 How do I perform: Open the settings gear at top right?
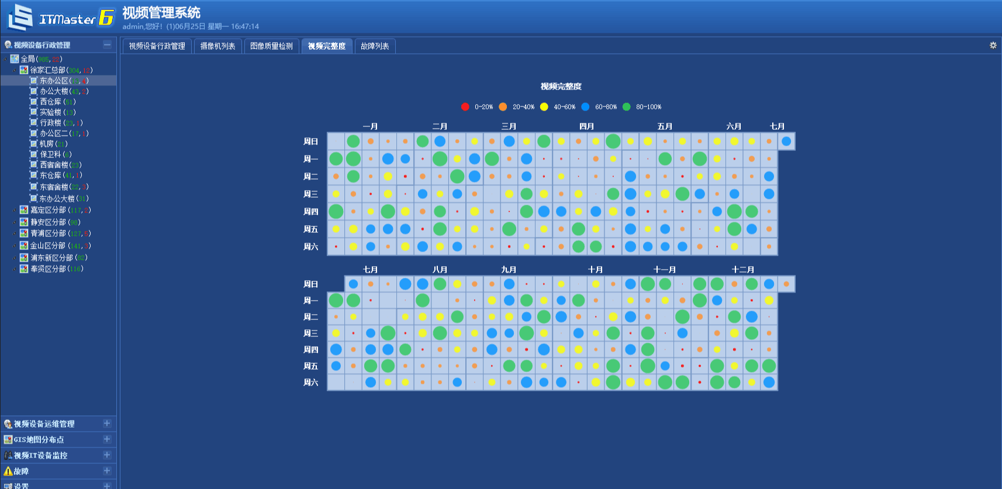click(x=993, y=45)
